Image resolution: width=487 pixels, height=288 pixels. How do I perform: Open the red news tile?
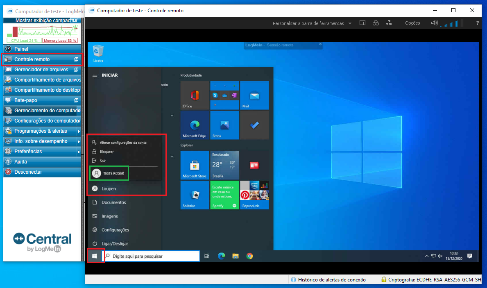point(254,165)
